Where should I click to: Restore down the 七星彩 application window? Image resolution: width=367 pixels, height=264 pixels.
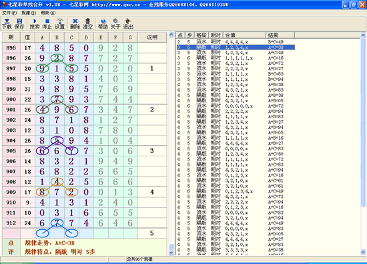(354, 5)
